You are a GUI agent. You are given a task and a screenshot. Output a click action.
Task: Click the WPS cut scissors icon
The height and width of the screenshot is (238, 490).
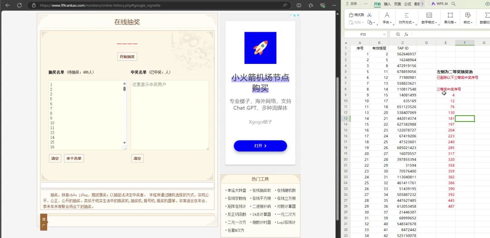pos(370,15)
